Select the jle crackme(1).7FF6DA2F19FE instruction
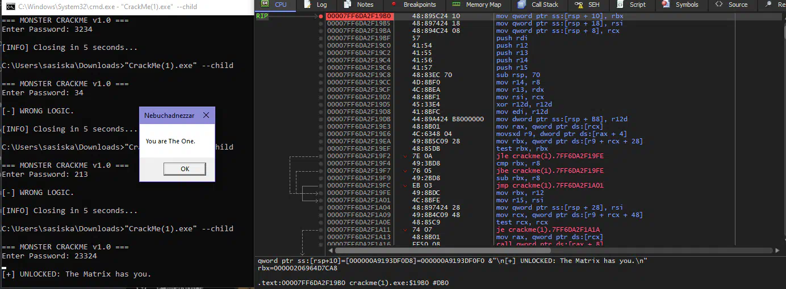 pos(550,156)
